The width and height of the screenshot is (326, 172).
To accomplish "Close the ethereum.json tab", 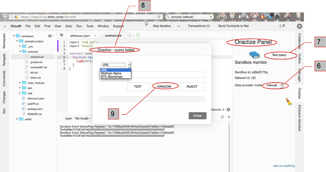I will [x=95, y=35].
